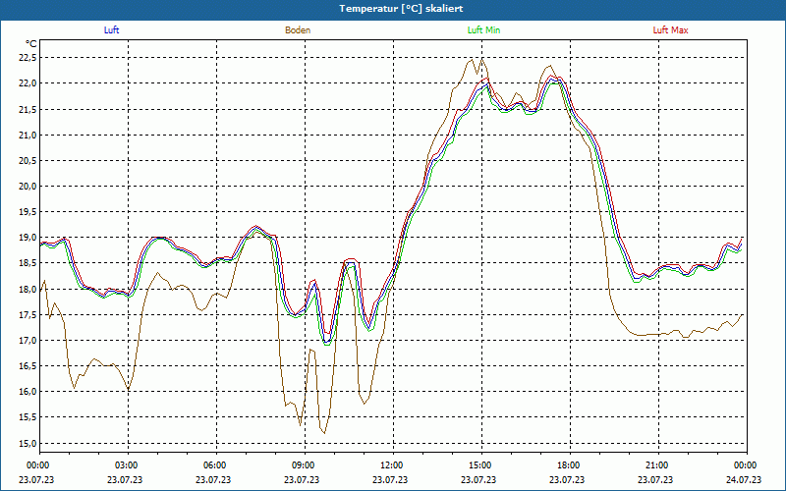Click the 17,5 value on the y-axis
The image size is (786, 491).
pos(28,314)
